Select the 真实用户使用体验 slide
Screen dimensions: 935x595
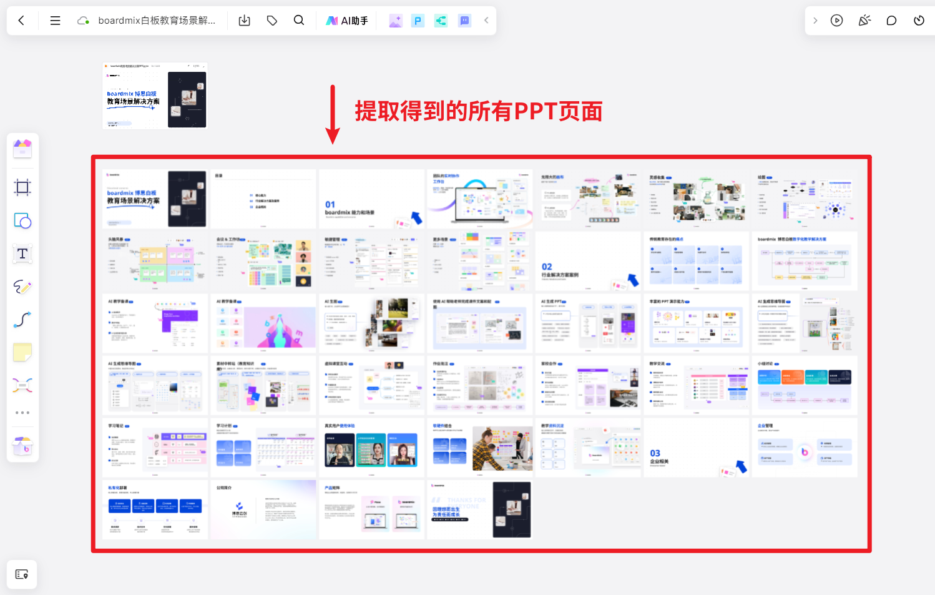tap(372, 448)
